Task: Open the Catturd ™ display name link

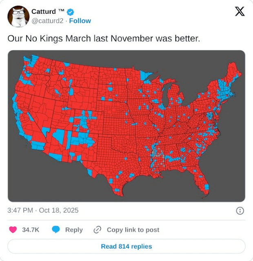Action: click(44, 11)
